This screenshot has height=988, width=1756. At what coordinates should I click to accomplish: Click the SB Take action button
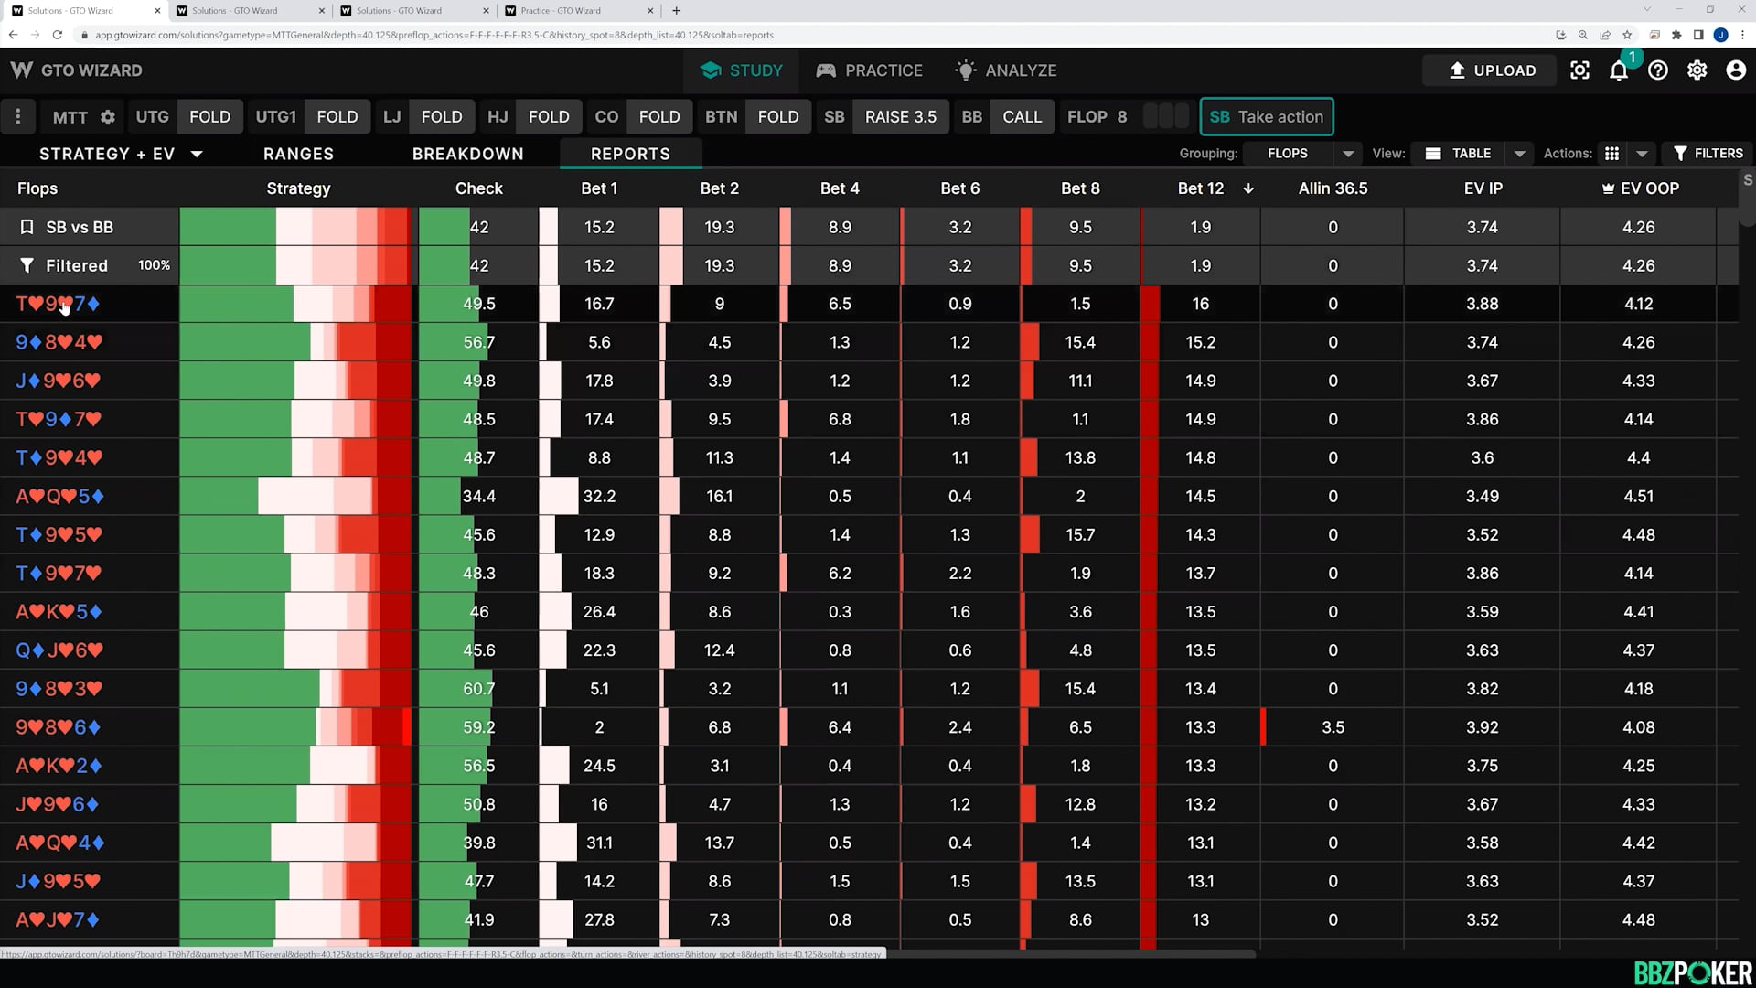pyautogui.click(x=1266, y=116)
